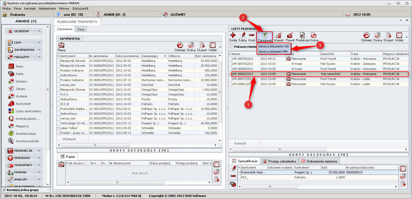The height and width of the screenshot is (199, 412).
Task: Expand the PRODUKCJA sidebar group
Action: pos(24,151)
